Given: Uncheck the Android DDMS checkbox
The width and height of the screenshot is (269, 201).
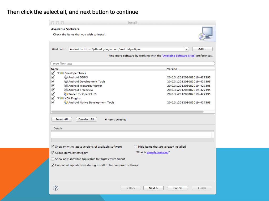Looking at the screenshot, I should (x=53, y=77).
